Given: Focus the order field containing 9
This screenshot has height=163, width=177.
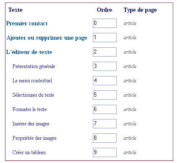Looking at the screenshot, I should click(x=105, y=152).
